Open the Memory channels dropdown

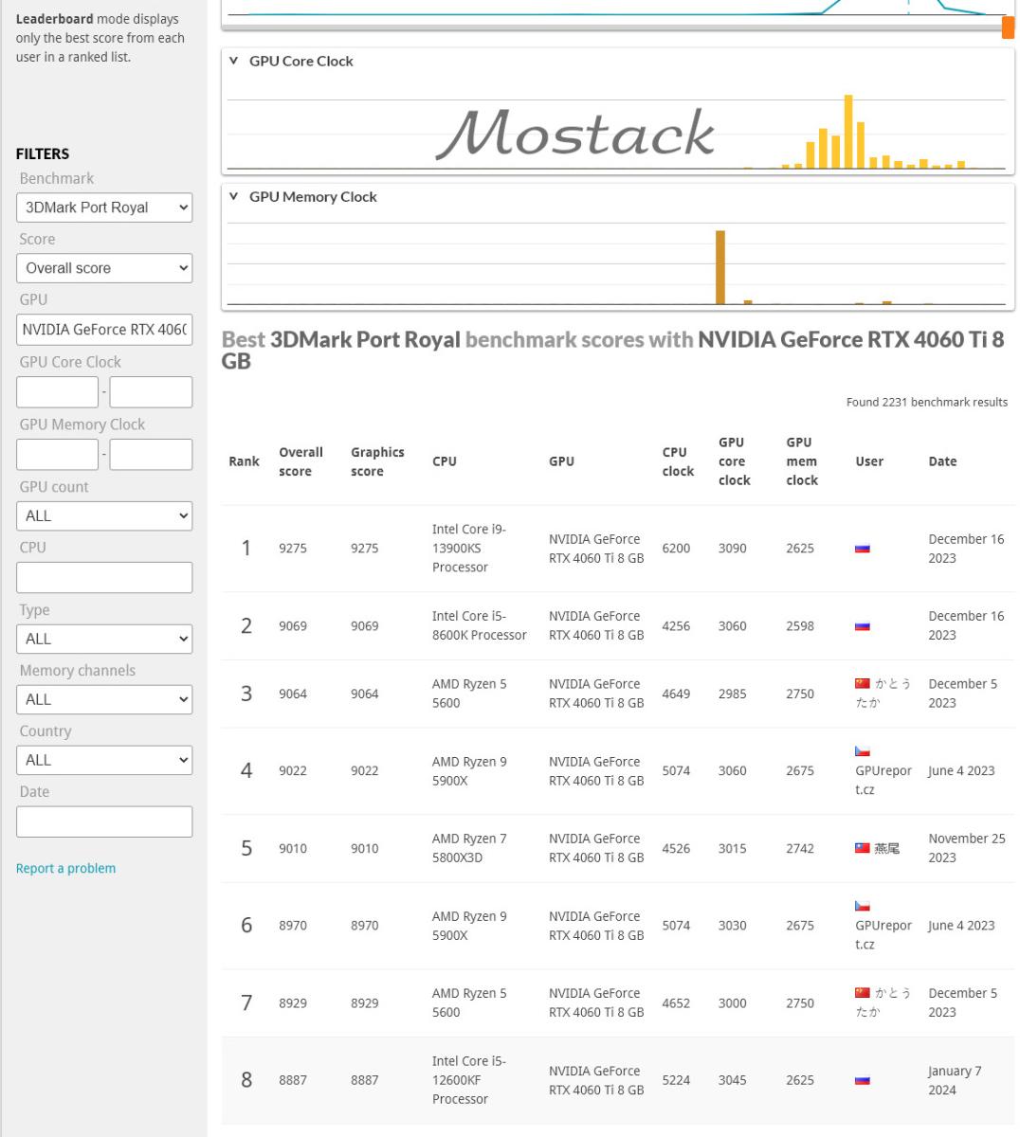click(104, 699)
